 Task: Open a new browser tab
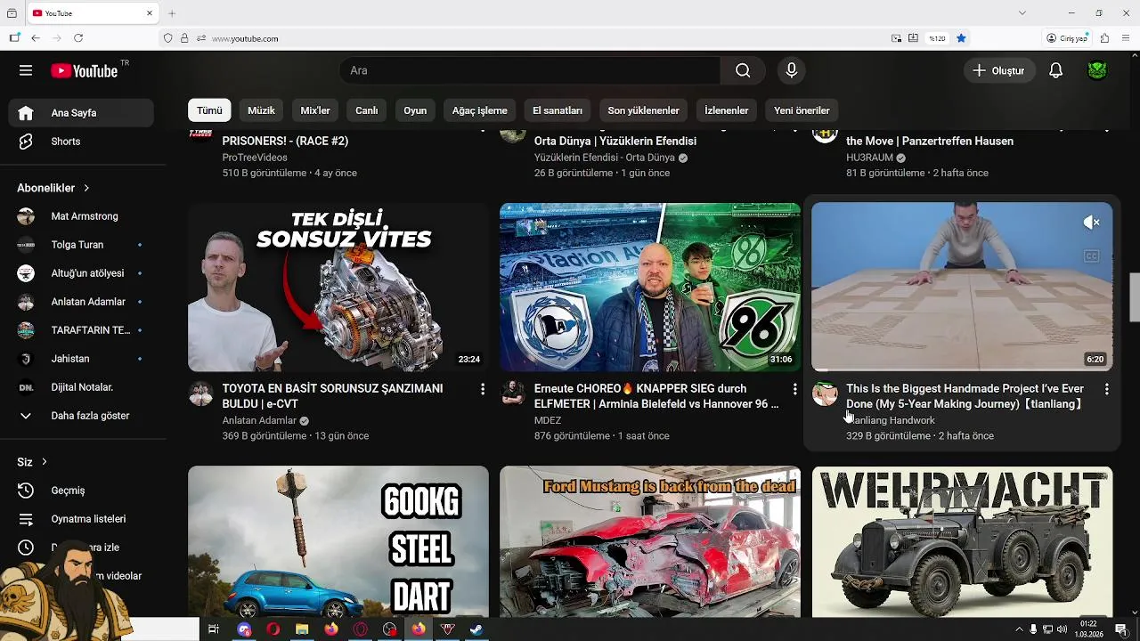172,13
